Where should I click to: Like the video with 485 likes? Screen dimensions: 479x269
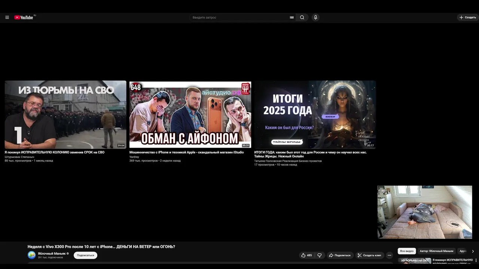(x=306, y=255)
